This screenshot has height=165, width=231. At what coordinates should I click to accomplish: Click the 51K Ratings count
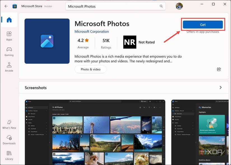coord(106,43)
